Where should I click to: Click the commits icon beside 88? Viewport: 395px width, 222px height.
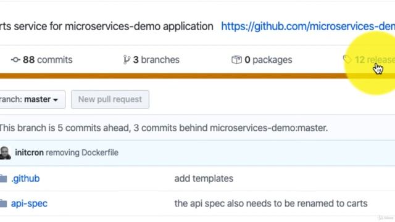15,60
